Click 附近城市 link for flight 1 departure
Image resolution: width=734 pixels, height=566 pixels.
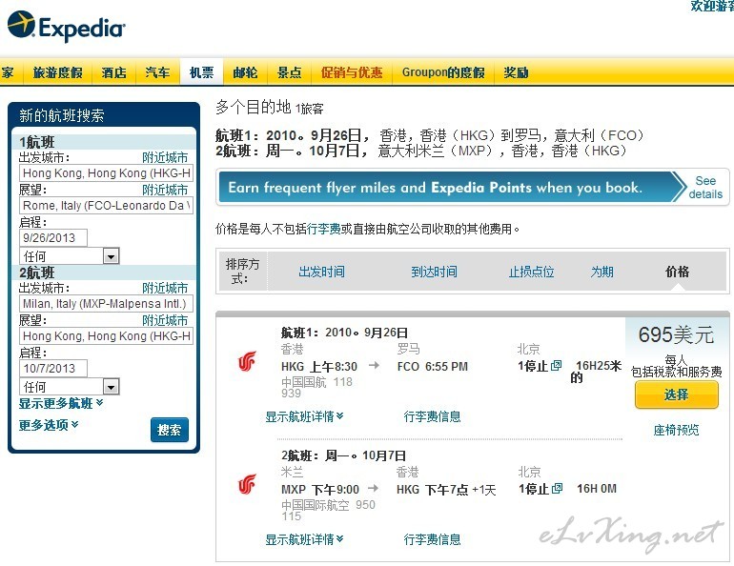point(165,157)
